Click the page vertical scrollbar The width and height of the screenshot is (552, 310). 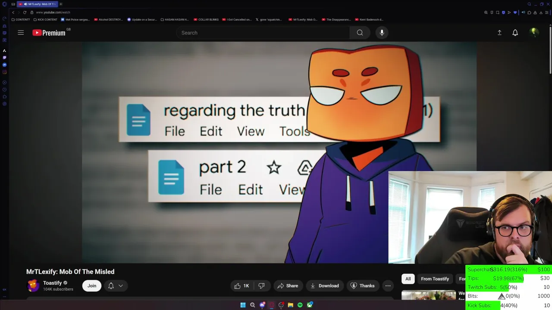tap(550, 50)
